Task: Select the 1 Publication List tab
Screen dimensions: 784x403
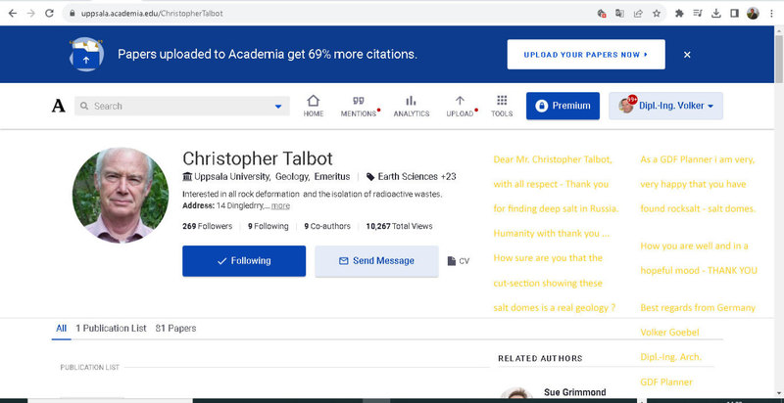Action: point(111,329)
